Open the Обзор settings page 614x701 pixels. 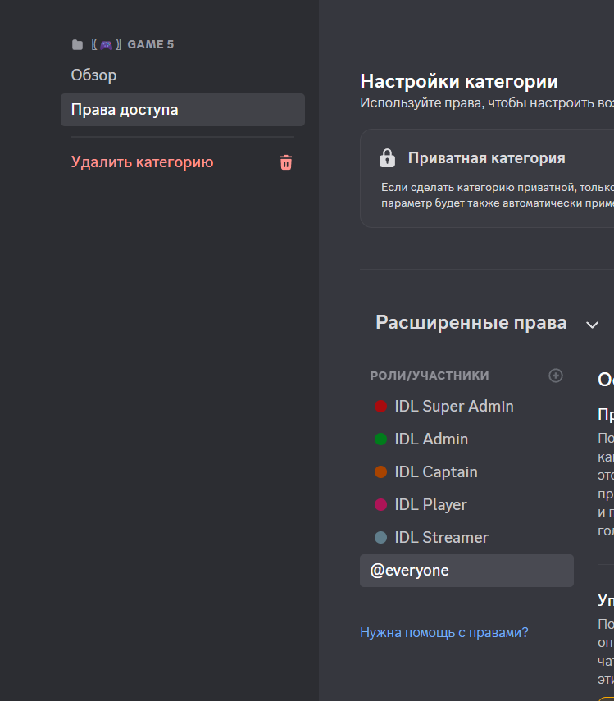tap(94, 75)
